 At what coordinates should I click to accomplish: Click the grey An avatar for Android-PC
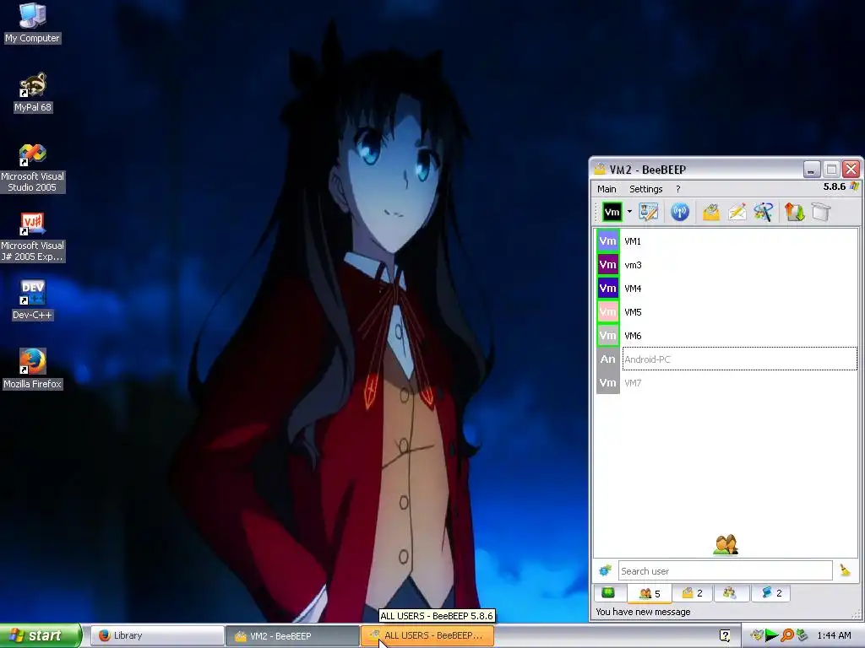coord(608,359)
